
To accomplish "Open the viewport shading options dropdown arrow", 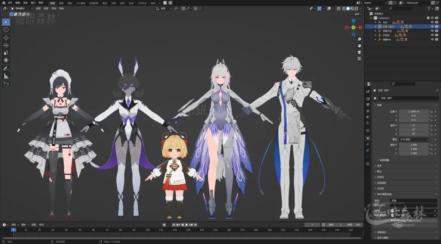I will 360,9.
